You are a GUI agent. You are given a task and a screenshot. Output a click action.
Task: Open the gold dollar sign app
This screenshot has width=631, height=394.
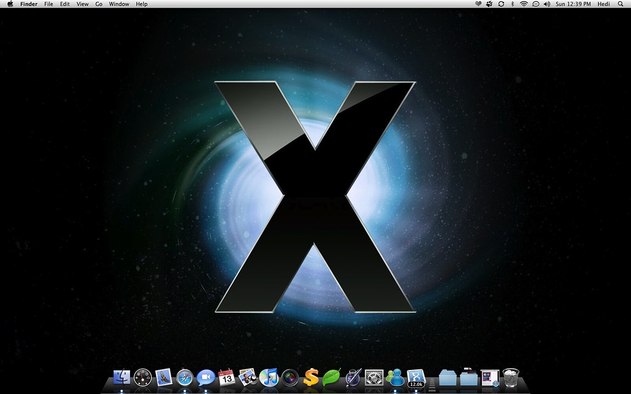(x=311, y=378)
